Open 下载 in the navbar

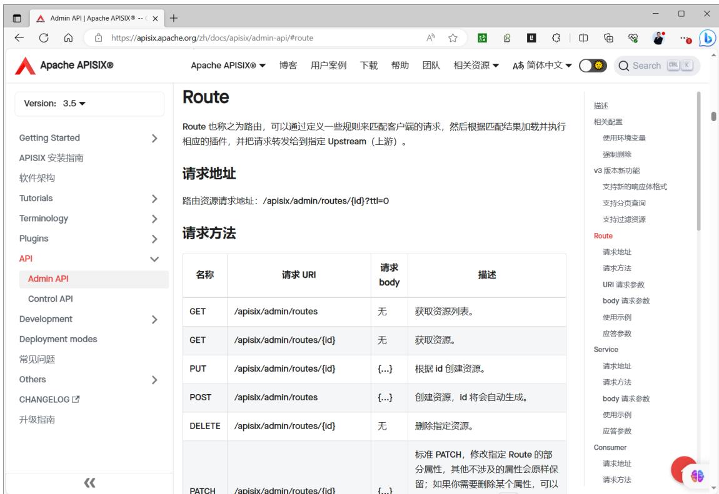(369, 66)
